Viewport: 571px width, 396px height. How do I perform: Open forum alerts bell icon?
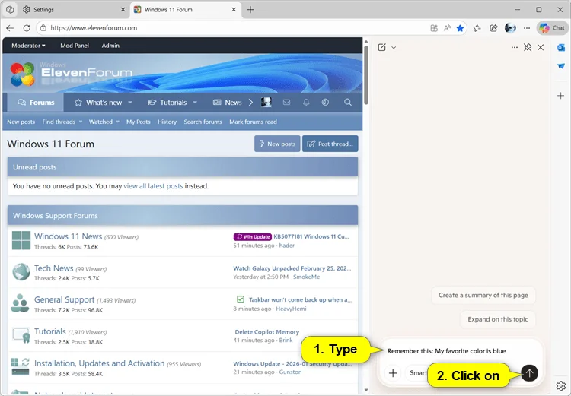306,103
